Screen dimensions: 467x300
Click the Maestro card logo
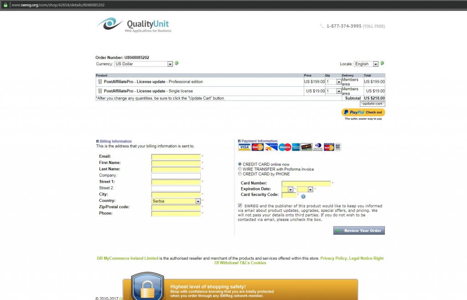tap(285, 147)
